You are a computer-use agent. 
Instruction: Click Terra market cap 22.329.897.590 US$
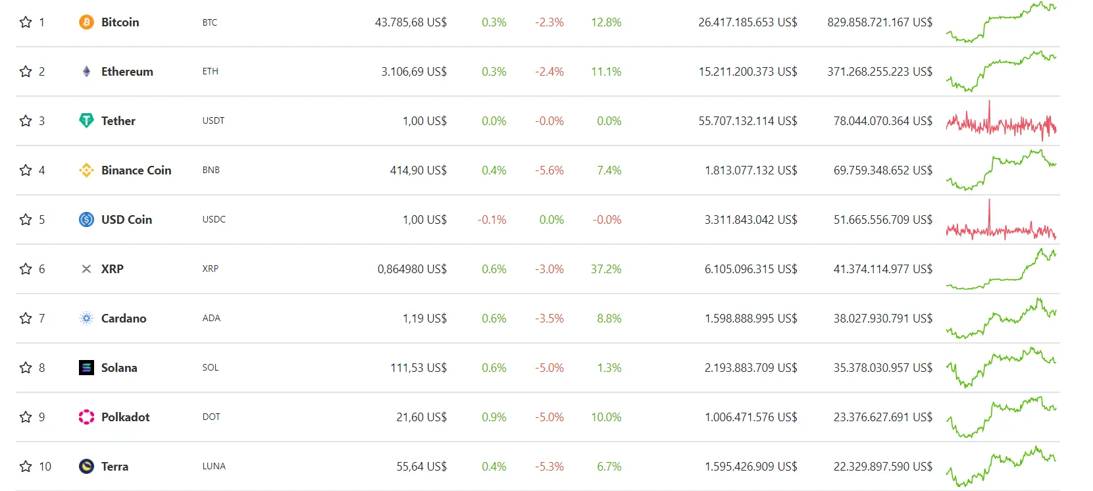tap(883, 467)
